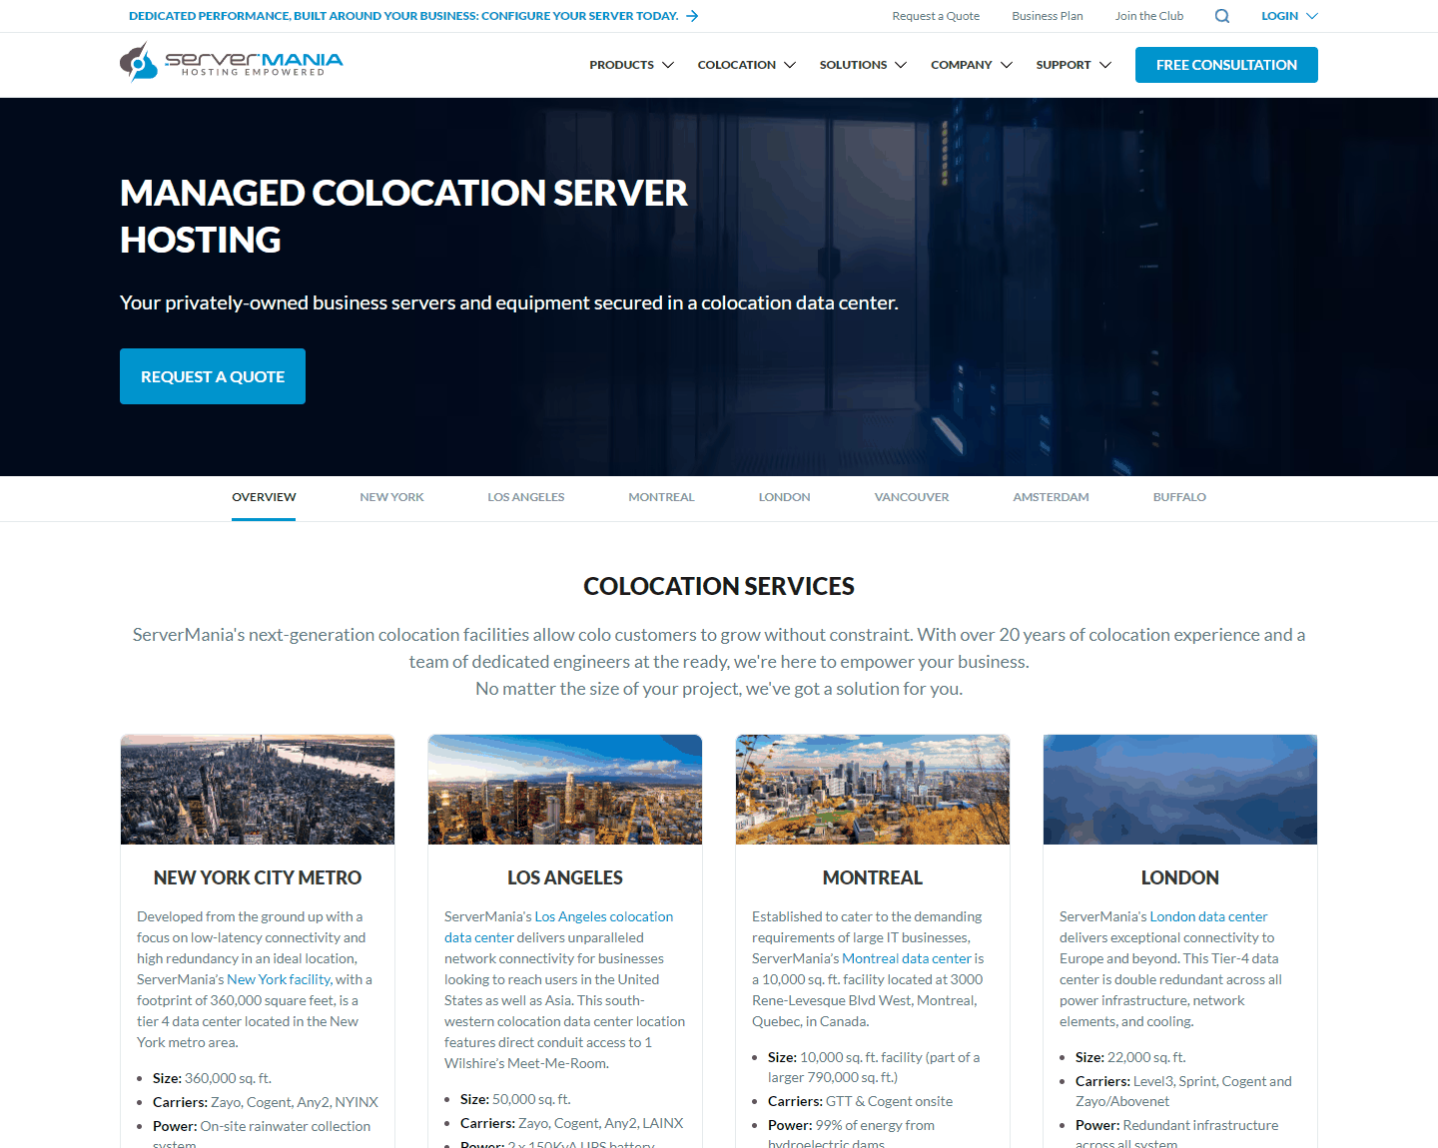This screenshot has width=1438, height=1148.
Task: Switch to the Montreal tab
Action: tap(661, 497)
